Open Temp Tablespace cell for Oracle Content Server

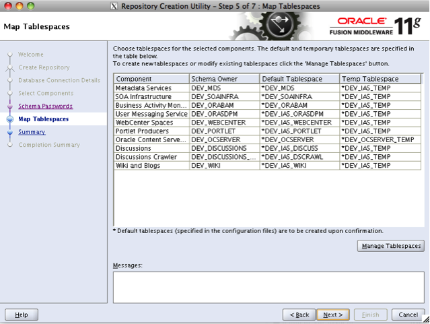coord(381,140)
